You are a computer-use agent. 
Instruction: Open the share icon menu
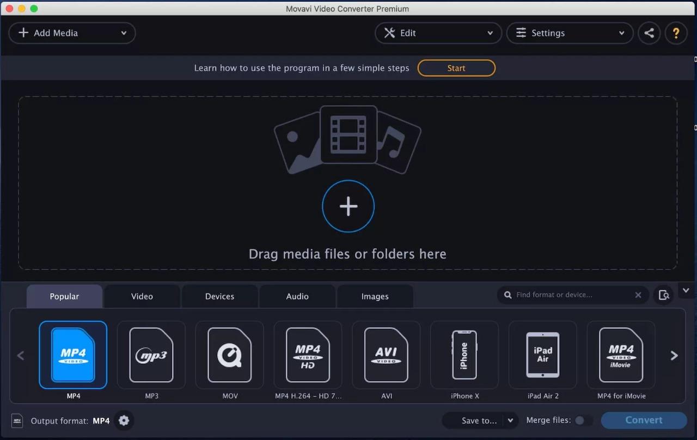pos(649,33)
